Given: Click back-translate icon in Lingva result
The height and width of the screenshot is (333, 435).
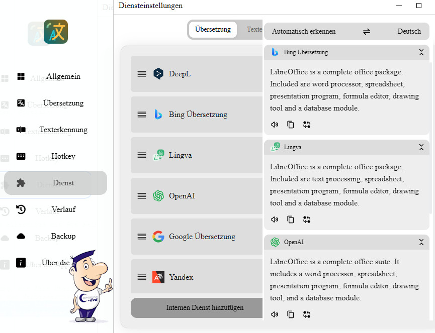Looking at the screenshot, I should (x=307, y=219).
